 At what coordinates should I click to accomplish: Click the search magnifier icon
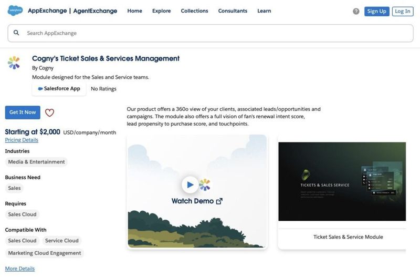click(16, 33)
